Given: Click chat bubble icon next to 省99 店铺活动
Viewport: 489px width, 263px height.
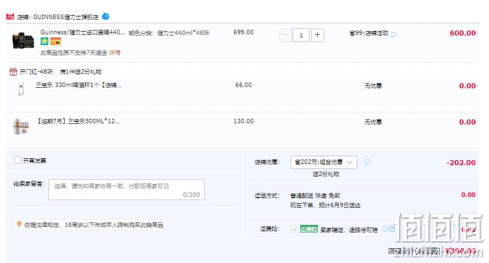Looking at the screenshot, I should (394, 34).
